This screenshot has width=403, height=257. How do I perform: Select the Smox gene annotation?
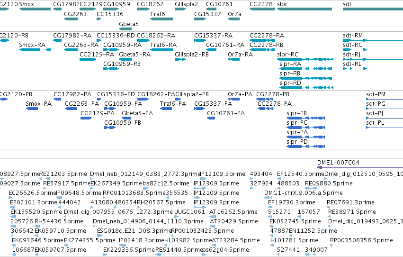[35, 9]
